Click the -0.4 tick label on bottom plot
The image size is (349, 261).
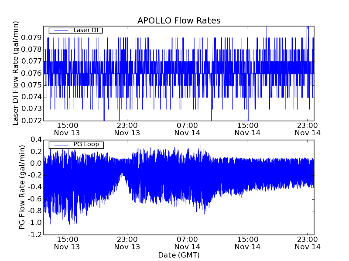[x=35, y=187]
